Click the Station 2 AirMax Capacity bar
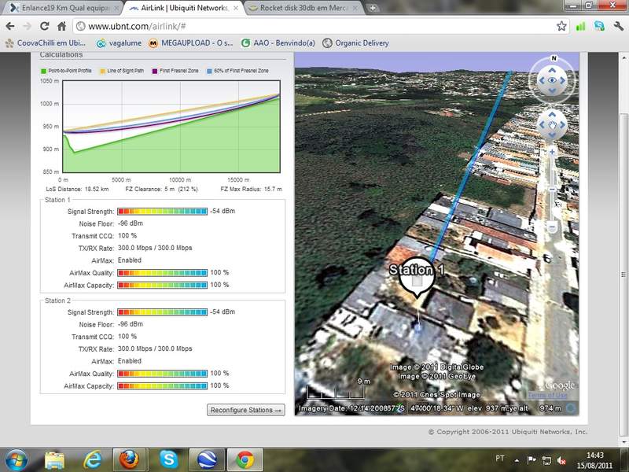Viewport: 629px width, 472px height. coord(162,386)
